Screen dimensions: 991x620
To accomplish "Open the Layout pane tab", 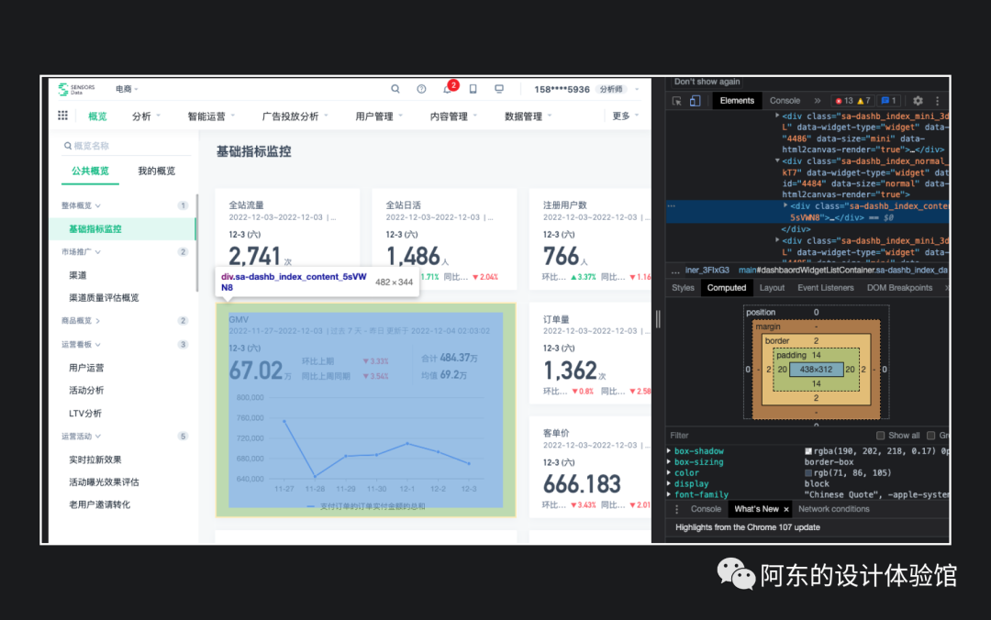I will [x=772, y=288].
